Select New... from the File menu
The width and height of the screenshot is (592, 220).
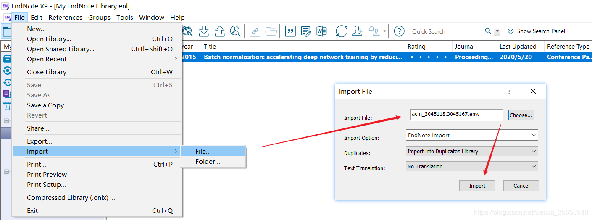pyautogui.click(x=97, y=29)
